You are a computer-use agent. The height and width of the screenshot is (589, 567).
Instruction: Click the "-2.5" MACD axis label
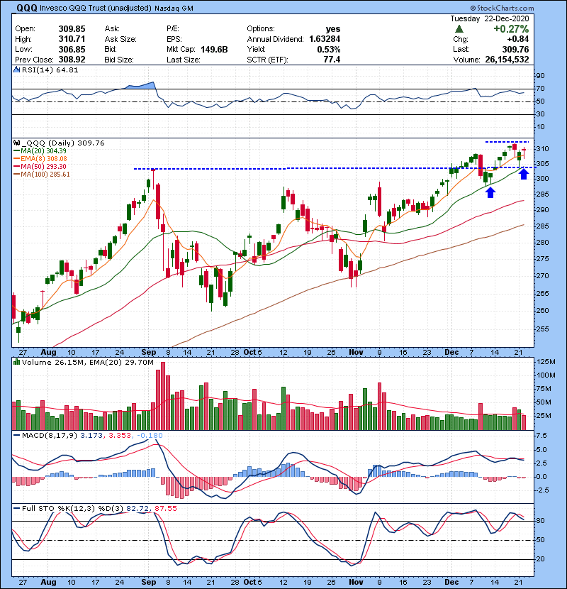click(x=542, y=490)
